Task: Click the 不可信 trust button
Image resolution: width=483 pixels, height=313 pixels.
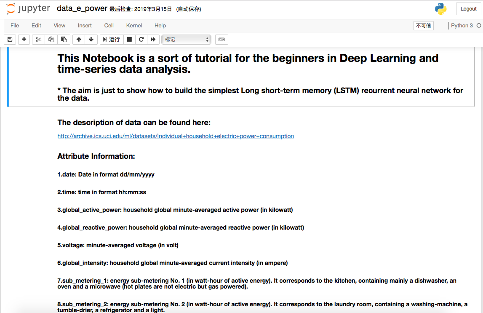Action: coord(423,25)
